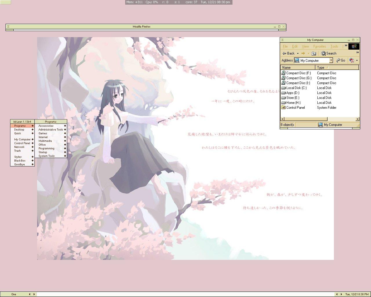Click the left scroll arrow in My Computer

coord(282,119)
